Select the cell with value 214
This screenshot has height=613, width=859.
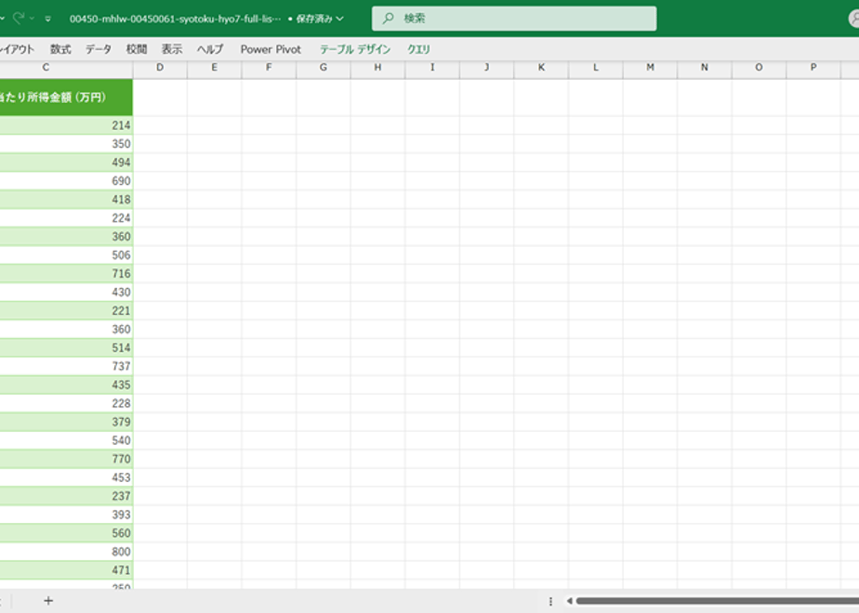point(66,125)
